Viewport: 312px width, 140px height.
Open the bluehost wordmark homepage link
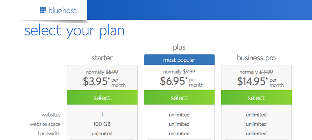click(x=62, y=10)
